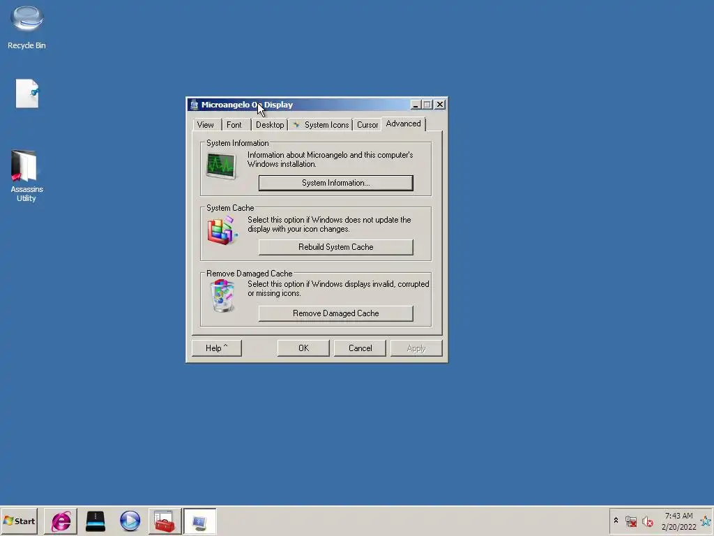Select the Advanced tab
The width and height of the screenshot is (714, 536).
[403, 124]
